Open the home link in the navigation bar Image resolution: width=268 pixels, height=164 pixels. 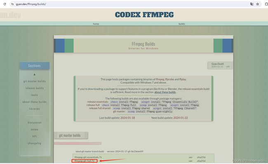96,24
